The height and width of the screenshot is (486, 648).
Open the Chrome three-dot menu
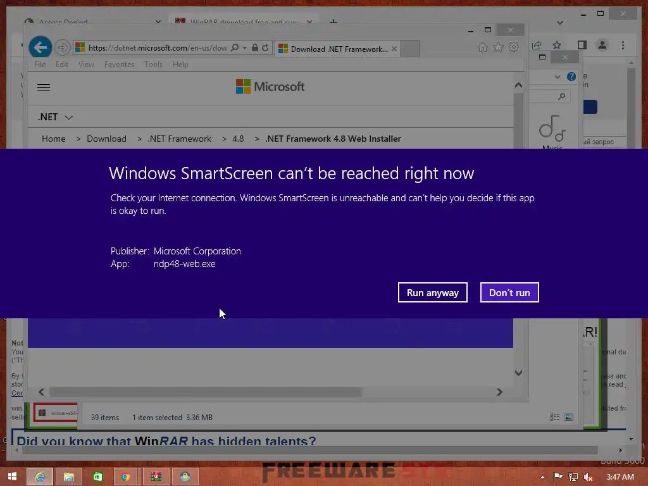[623, 45]
